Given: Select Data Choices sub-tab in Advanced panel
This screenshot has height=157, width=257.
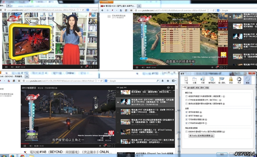Looking at the screenshot, I should pos(191,88).
